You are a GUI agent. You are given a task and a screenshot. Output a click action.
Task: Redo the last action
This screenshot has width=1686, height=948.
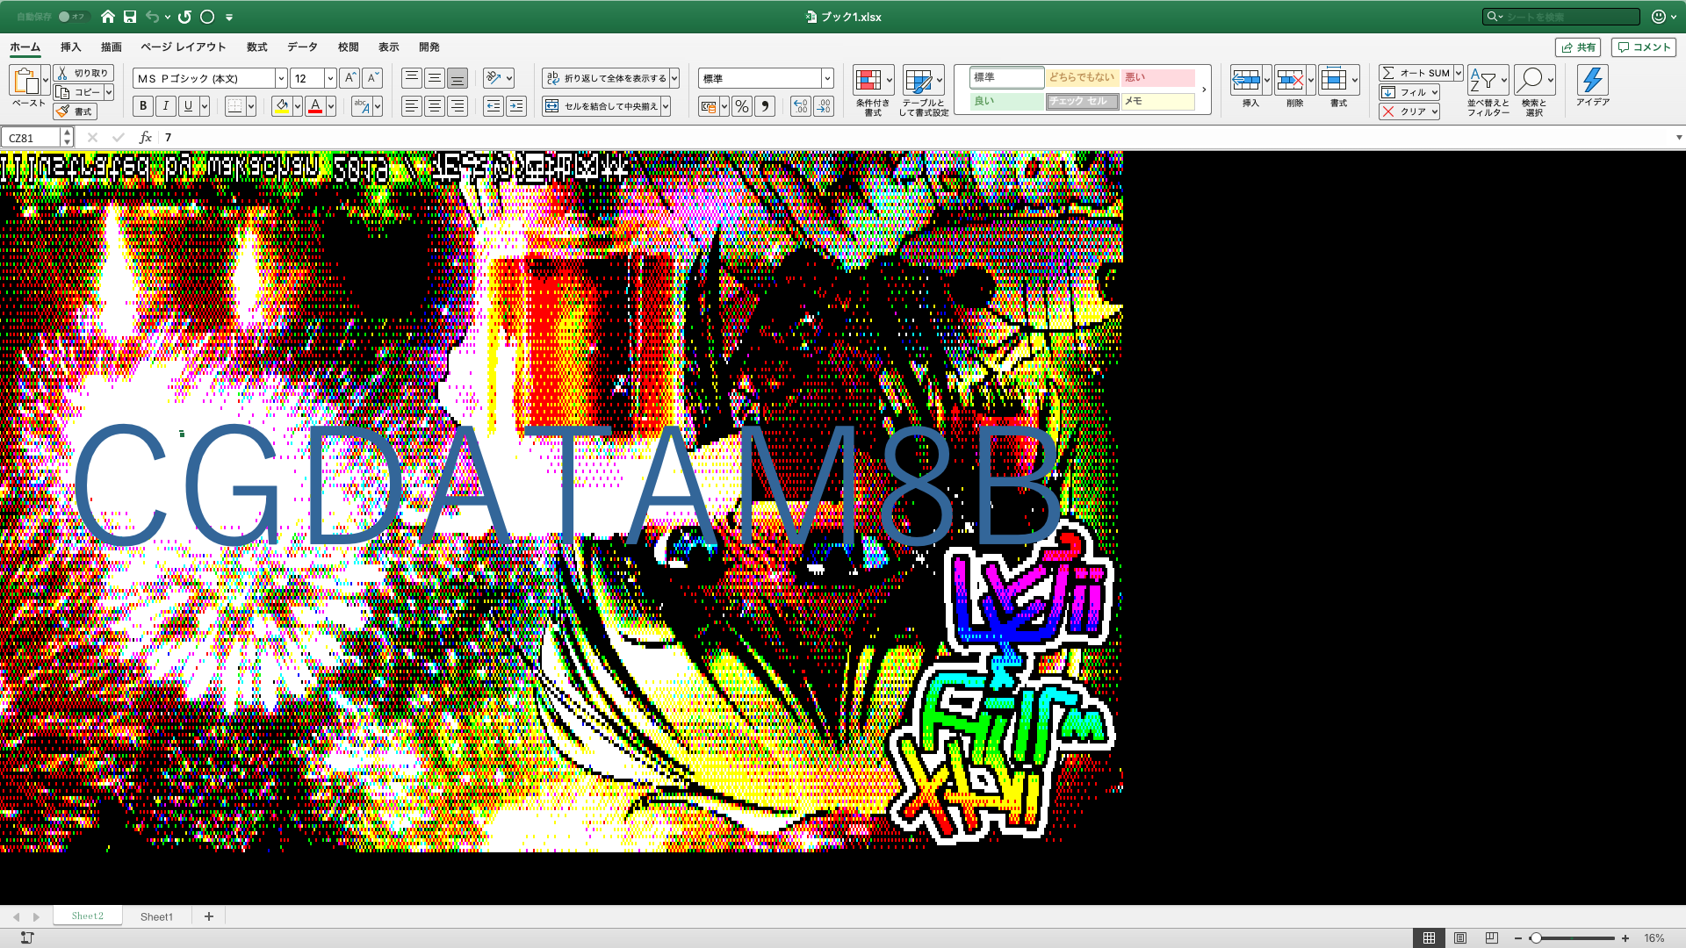[x=184, y=17]
